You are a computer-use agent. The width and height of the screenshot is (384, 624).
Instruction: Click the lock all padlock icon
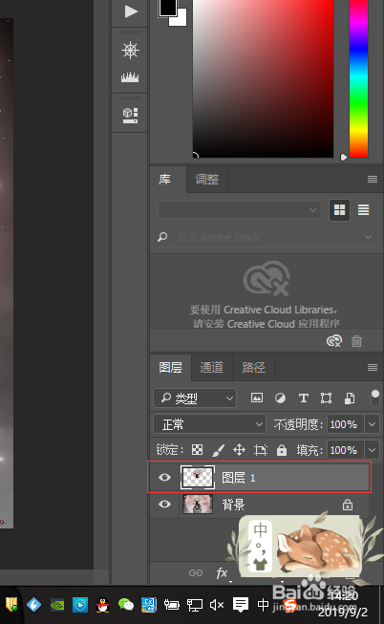pyautogui.click(x=282, y=450)
